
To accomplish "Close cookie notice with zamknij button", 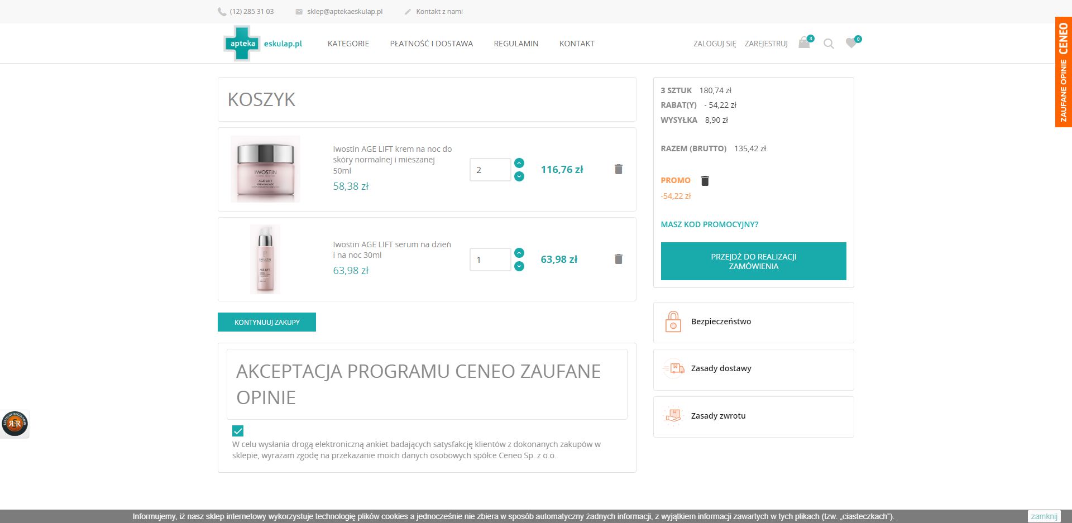I will (x=1044, y=516).
